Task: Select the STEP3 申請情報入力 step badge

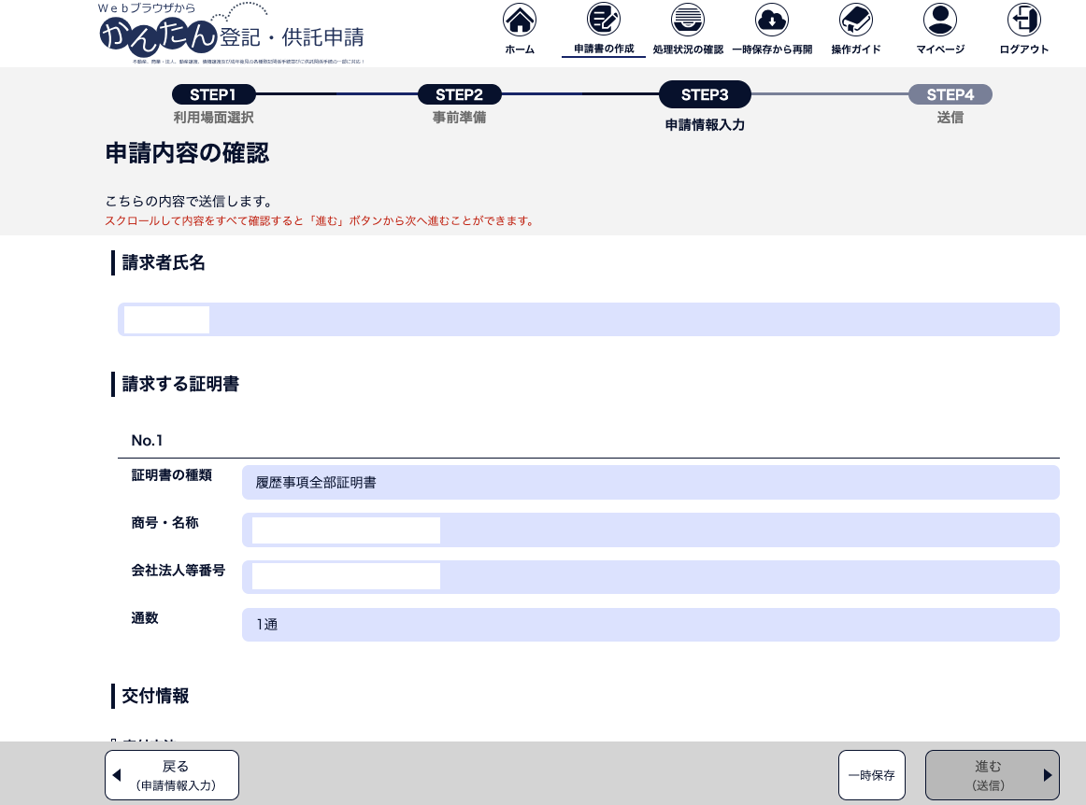Action: [x=705, y=94]
